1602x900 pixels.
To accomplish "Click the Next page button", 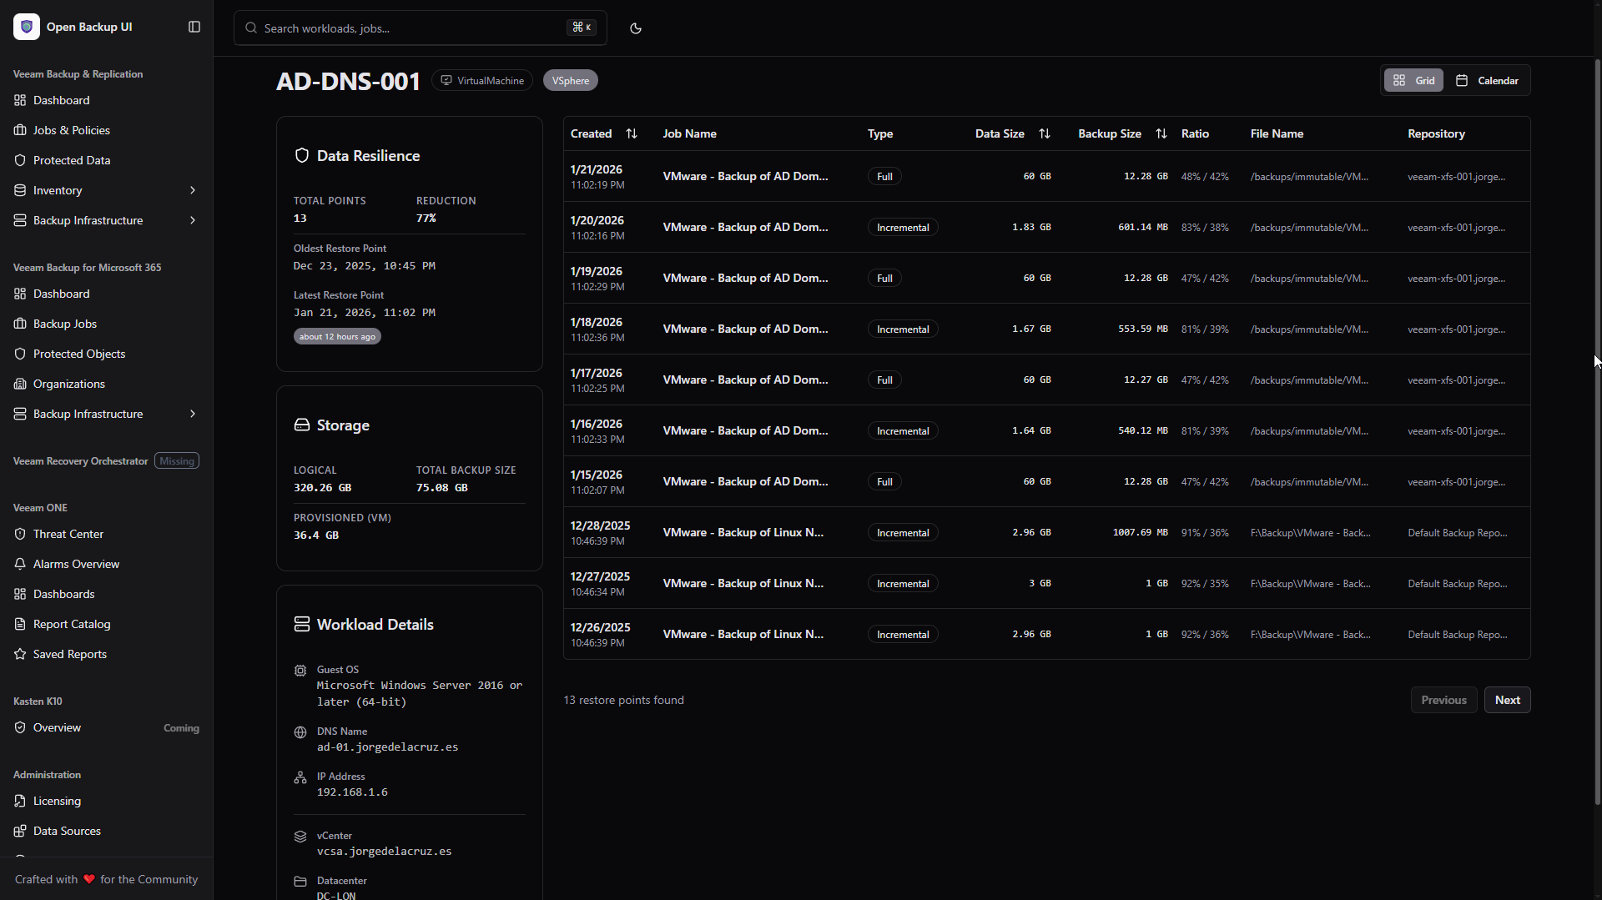I will pos(1508,700).
